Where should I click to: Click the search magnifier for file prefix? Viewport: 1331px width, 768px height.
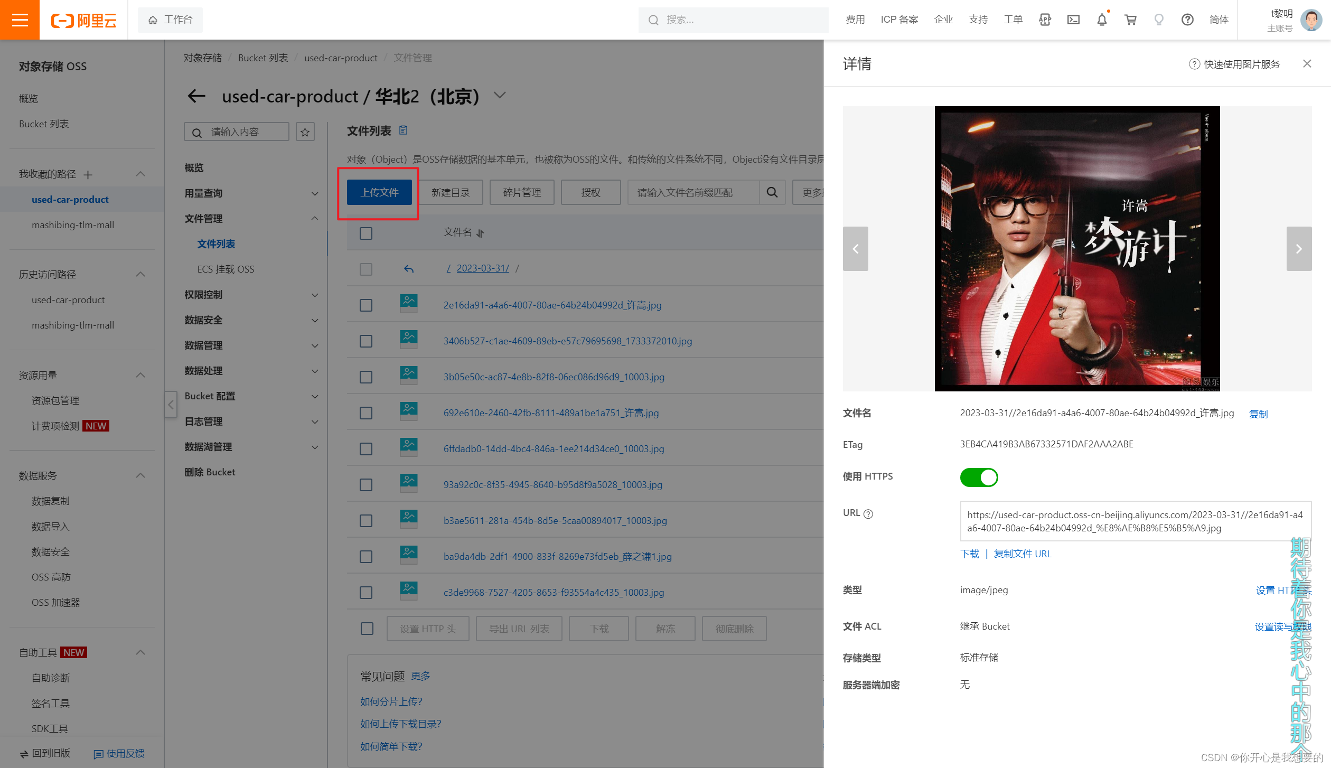772,192
